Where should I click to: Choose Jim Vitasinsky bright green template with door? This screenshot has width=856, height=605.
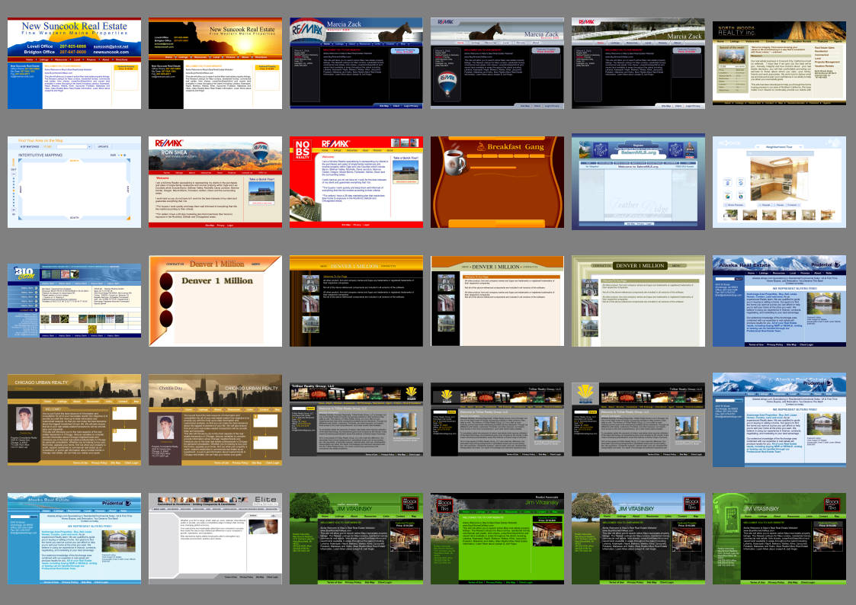[x=779, y=539]
